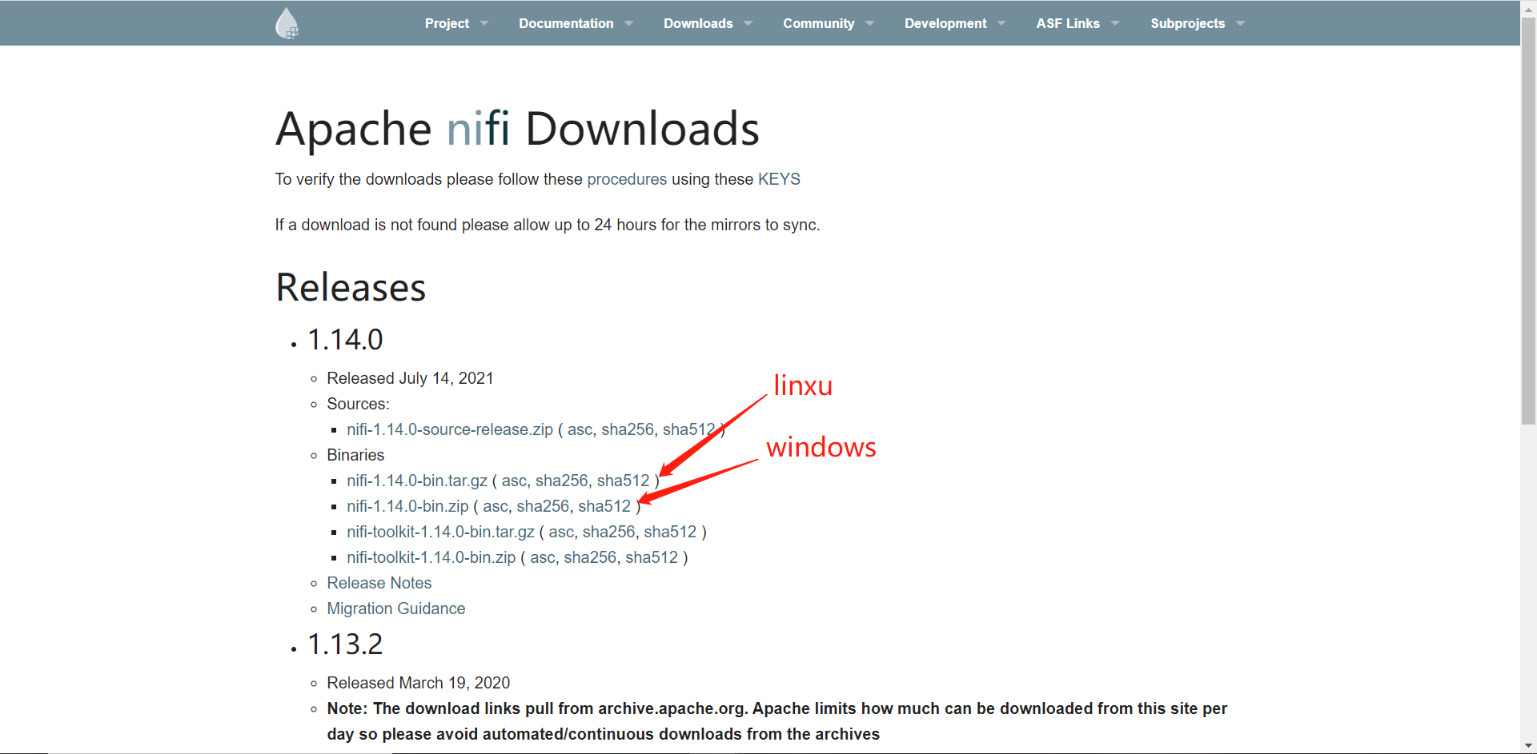The width and height of the screenshot is (1537, 754).
Task: Expand the Documentation dropdown
Action: pos(566,23)
